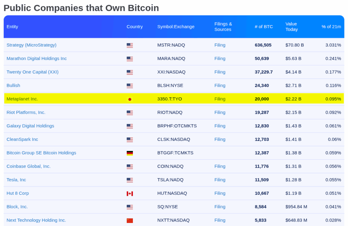Open the Filing link for Galaxy Digital Holdings
The image size is (348, 226).
220,126
